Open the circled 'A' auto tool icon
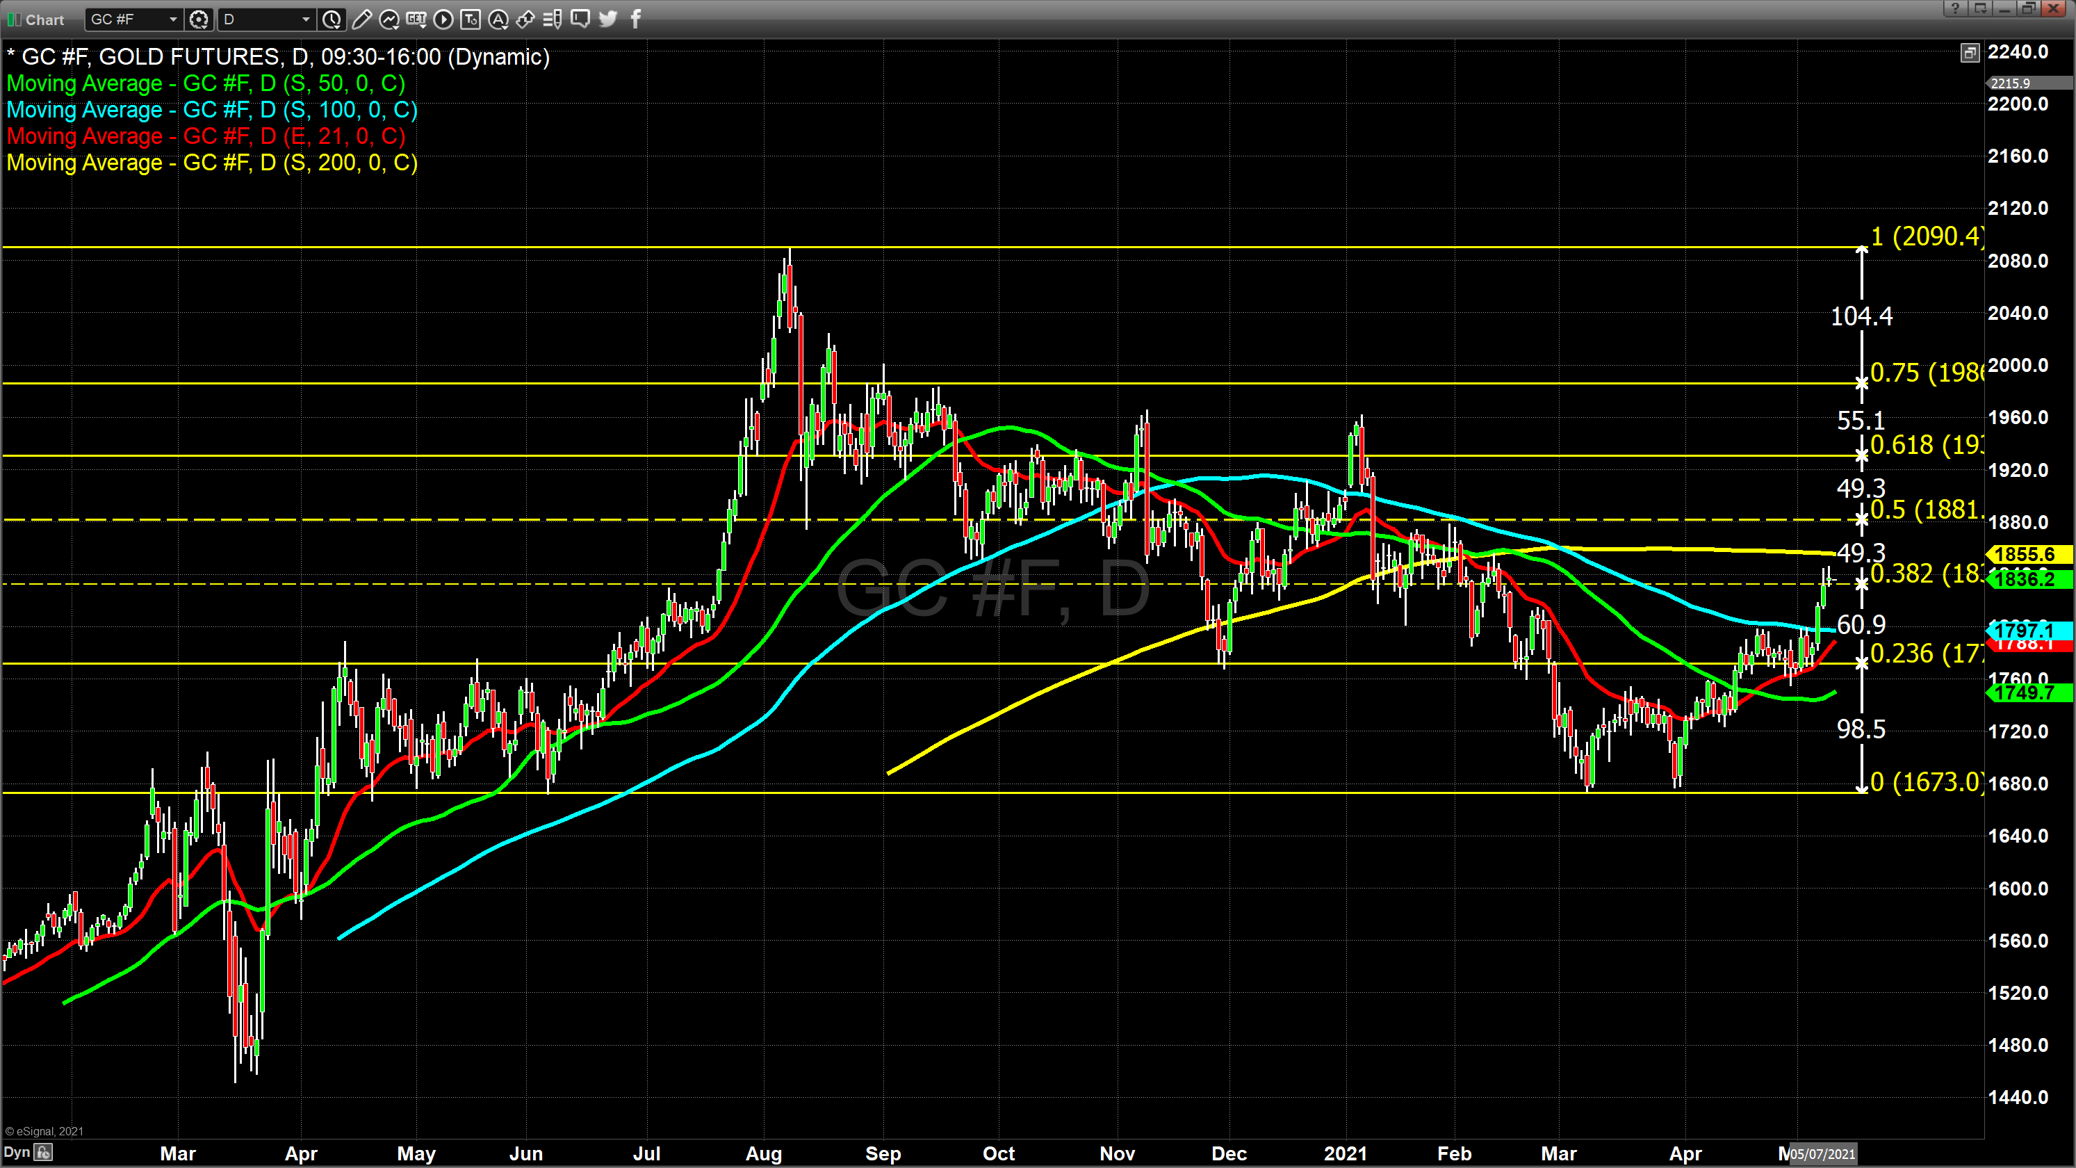 (x=498, y=19)
